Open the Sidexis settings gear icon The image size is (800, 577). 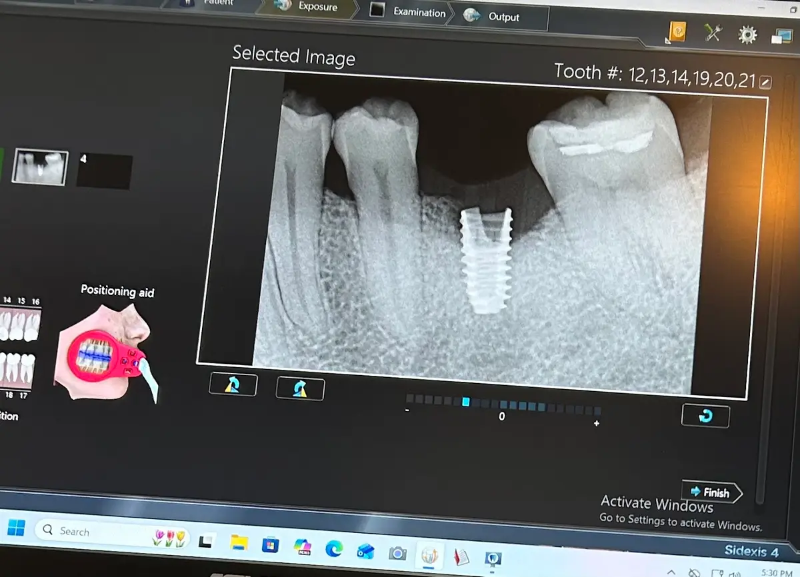pyautogui.click(x=747, y=34)
